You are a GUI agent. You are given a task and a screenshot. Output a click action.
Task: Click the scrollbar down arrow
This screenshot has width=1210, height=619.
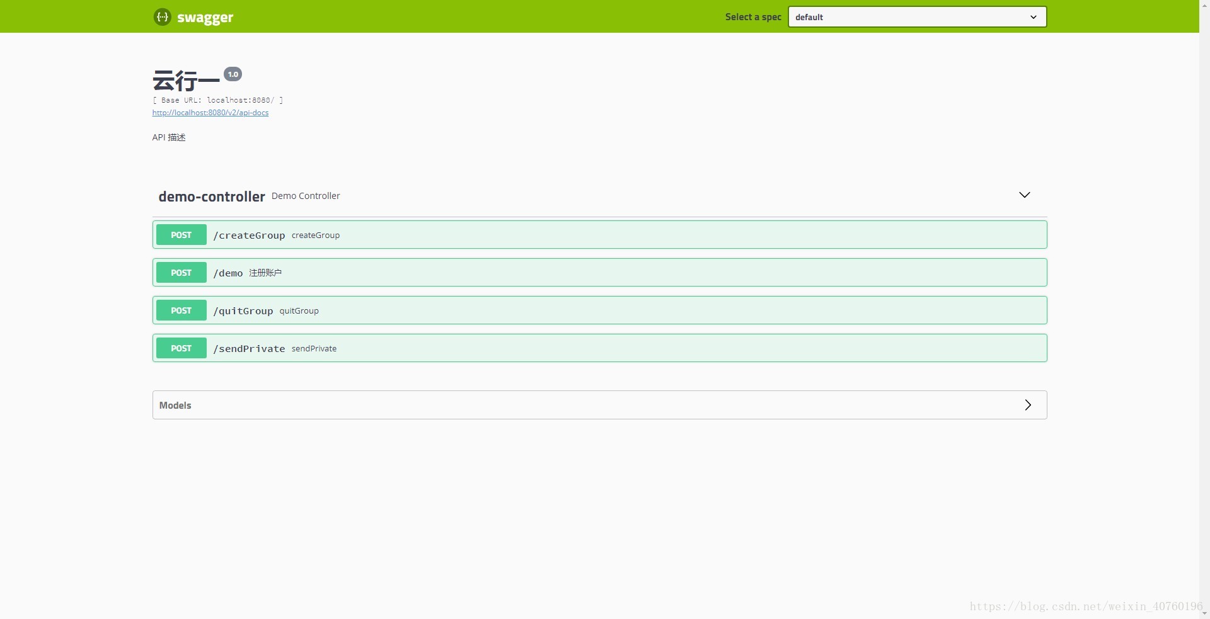(1204, 613)
